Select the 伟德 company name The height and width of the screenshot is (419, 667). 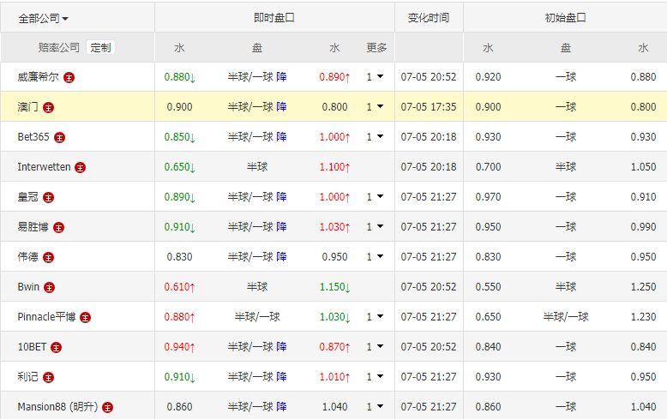tap(27, 257)
